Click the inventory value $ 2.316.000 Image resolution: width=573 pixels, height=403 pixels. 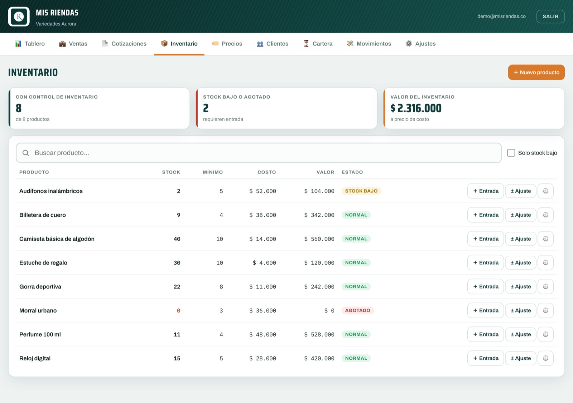(x=416, y=108)
